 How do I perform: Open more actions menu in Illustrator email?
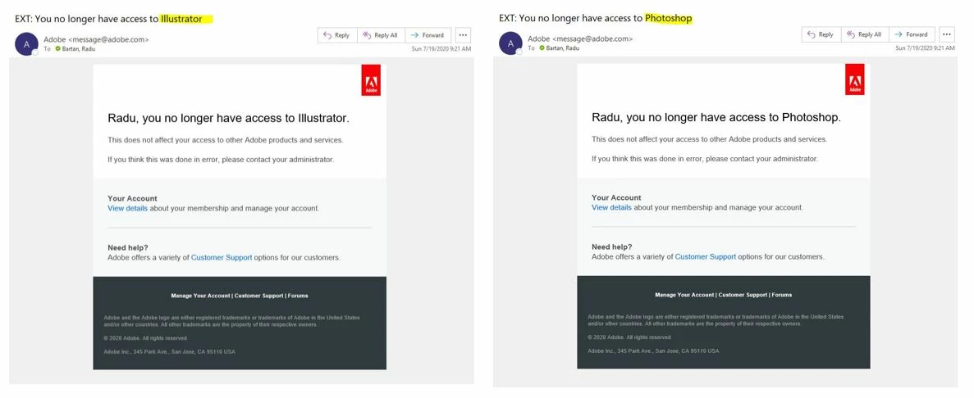click(463, 35)
